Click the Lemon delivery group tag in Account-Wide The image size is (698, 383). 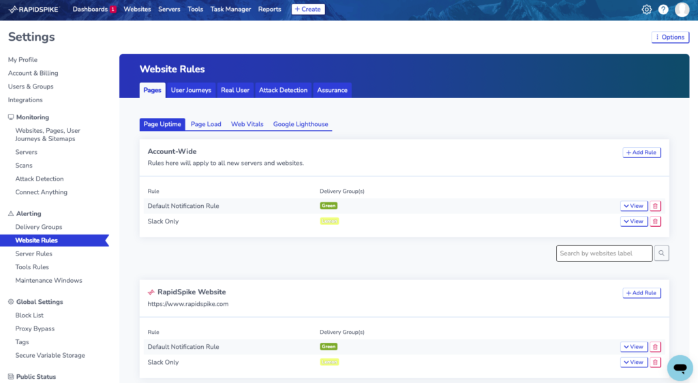pyautogui.click(x=329, y=221)
